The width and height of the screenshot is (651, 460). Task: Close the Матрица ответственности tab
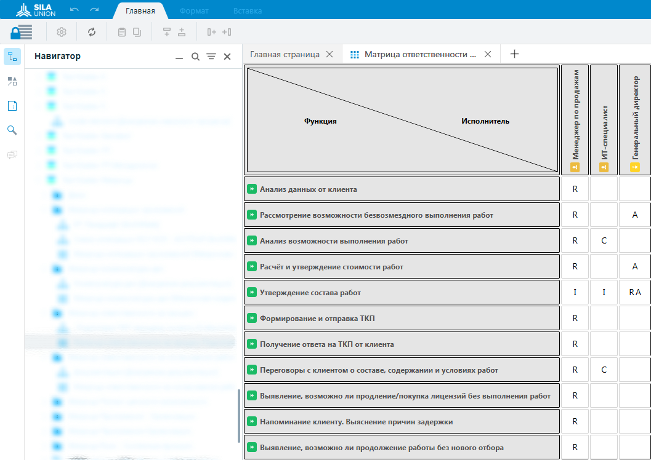pyautogui.click(x=488, y=54)
